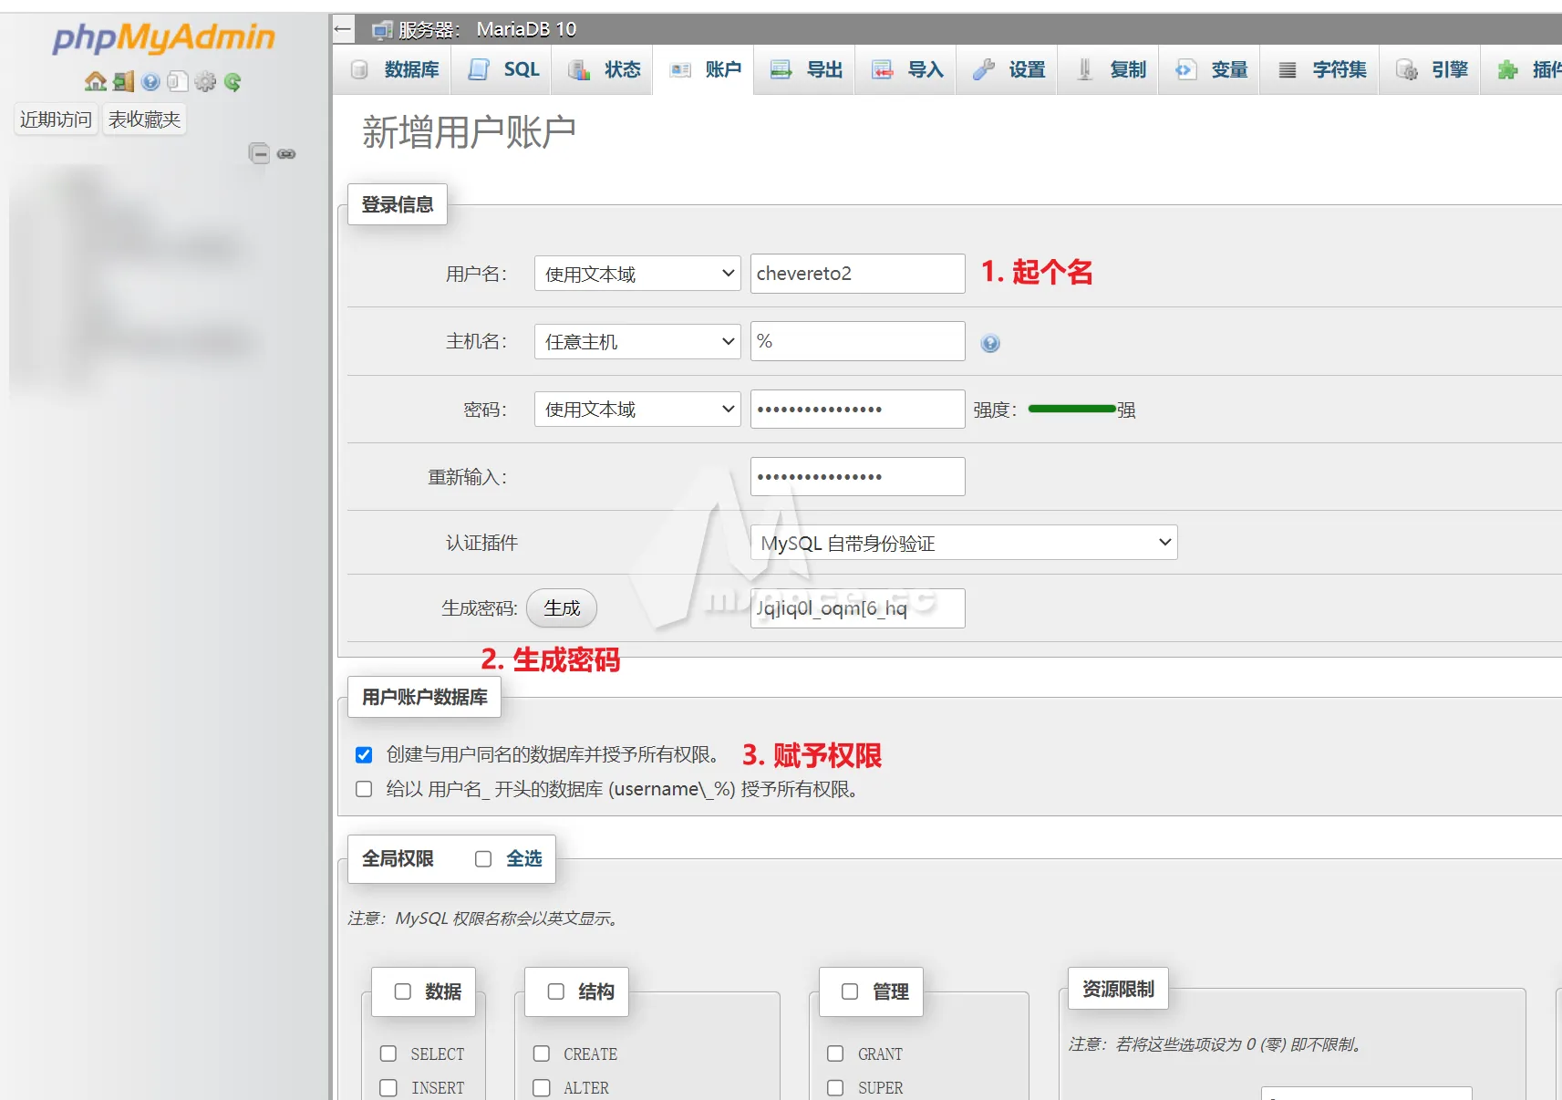
Task: Collapse all navigation tree items icon
Action: [x=259, y=153]
